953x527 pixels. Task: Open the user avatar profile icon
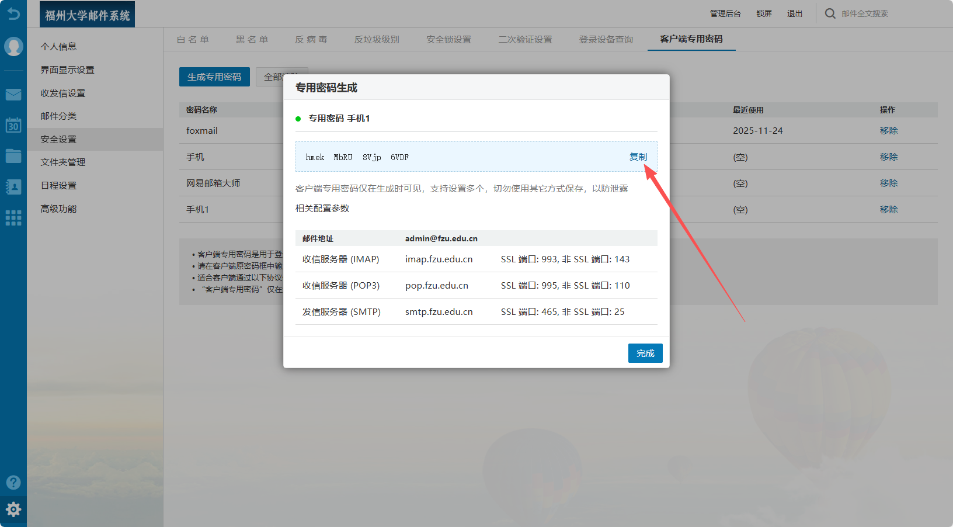(x=13, y=46)
